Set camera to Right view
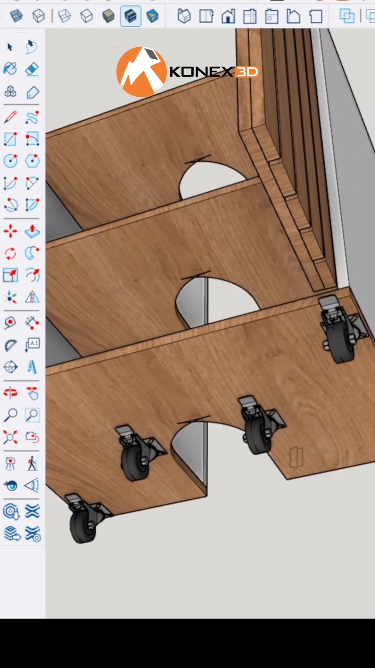The image size is (375, 668). click(250, 16)
